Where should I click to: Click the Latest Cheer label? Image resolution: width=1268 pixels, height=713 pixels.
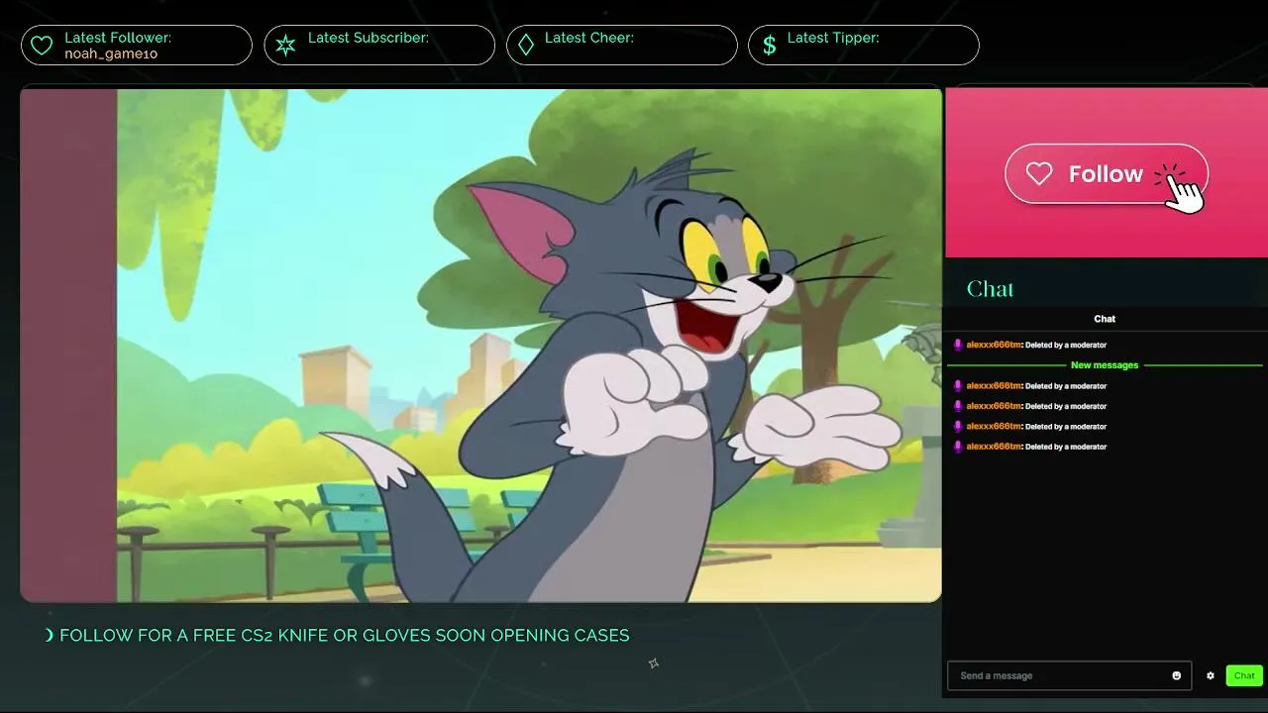point(589,38)
